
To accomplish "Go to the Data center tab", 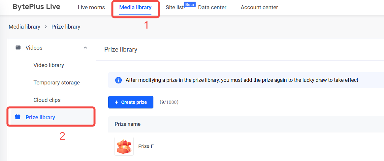I will 212,7.
